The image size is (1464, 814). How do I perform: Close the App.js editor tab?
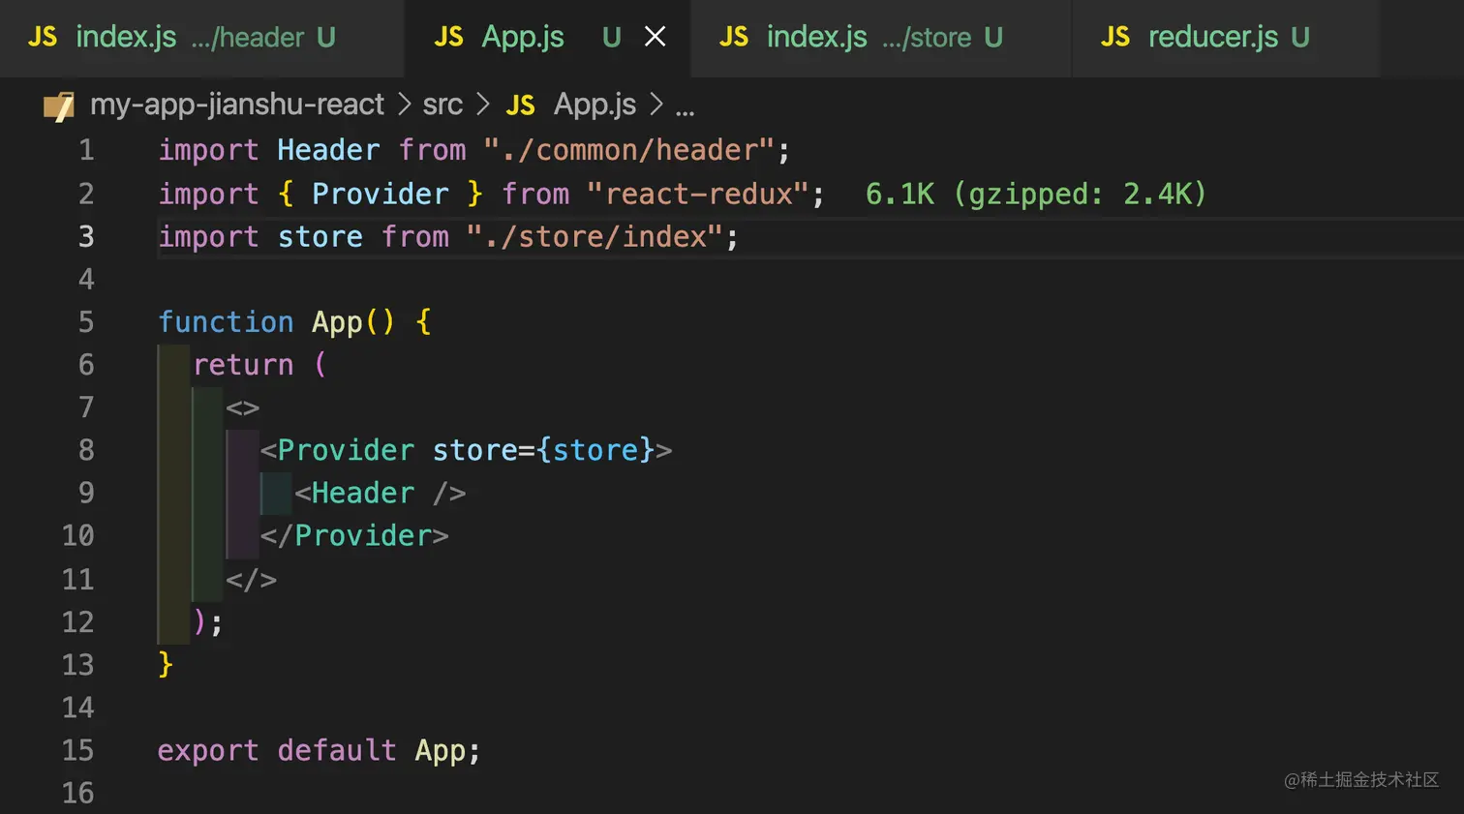pyautogui.click(x=656, y=38)
